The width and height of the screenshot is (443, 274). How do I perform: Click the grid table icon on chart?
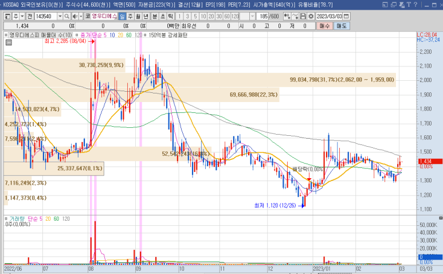click(x=9, y=42)
